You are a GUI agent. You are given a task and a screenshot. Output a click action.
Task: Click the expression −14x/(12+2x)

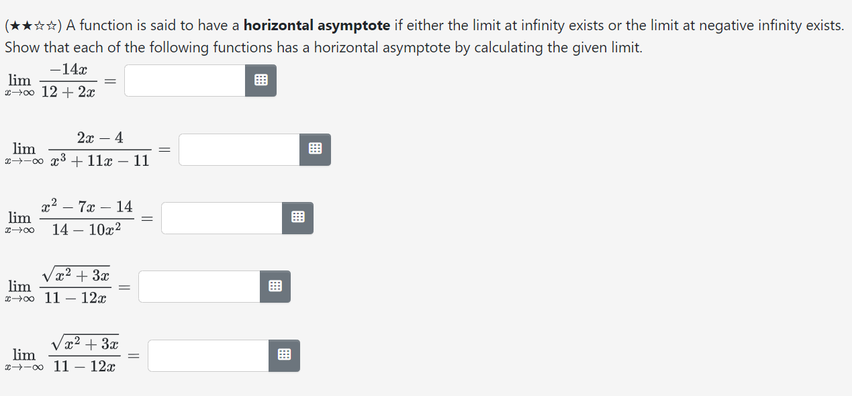pos(66,80)
